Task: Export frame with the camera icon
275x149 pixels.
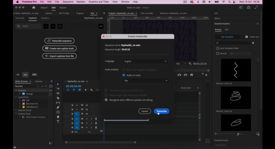Action: [x=191, y=75]
